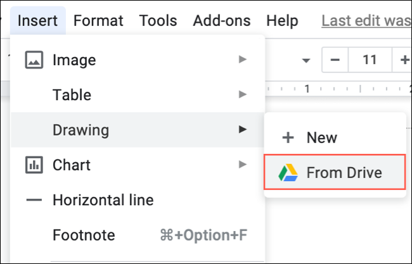Image resolution: width=412 pixels, height=264 pixels.
Task: Click the Image icon in Insert menu
Action: pos(34,60)
